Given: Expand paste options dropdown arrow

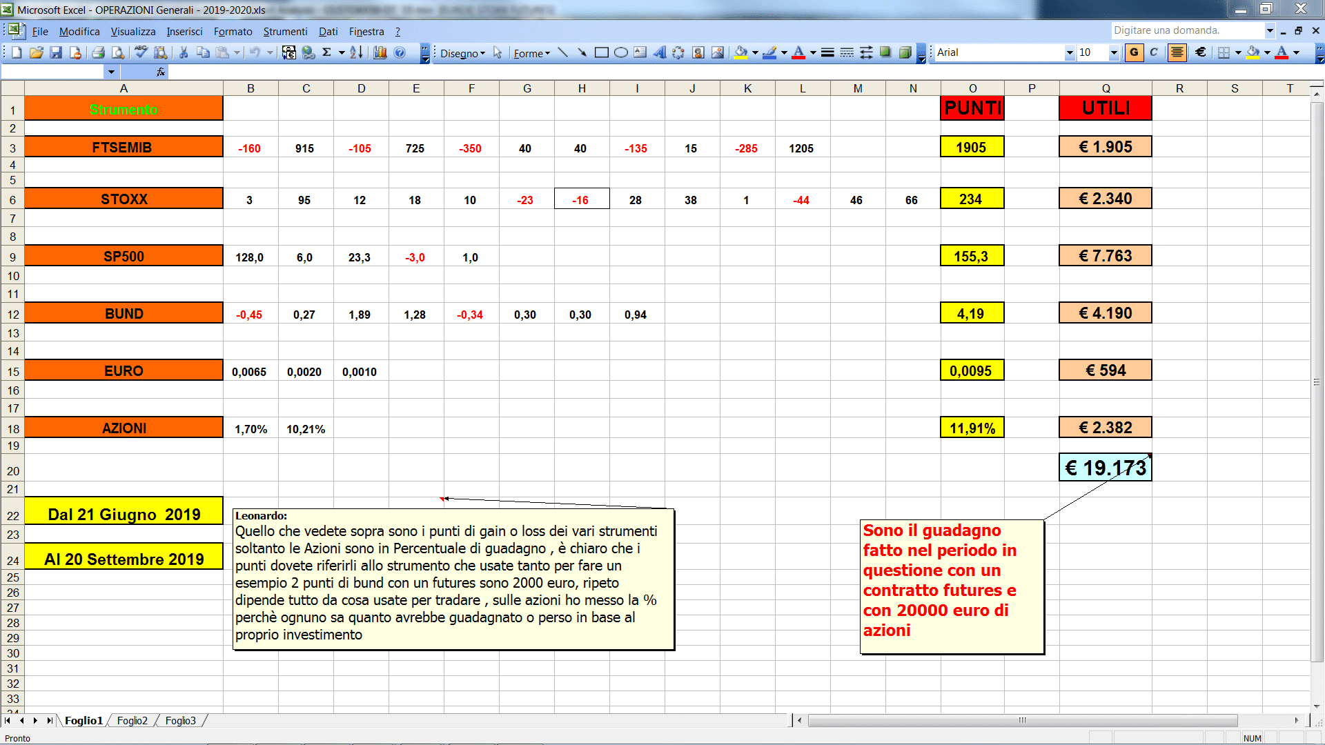Looking at the screenshot, I should point(237,52).
